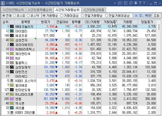162x116 pixels.
Task: Open the 시간외거래량순위 tab
Action: 67,10
